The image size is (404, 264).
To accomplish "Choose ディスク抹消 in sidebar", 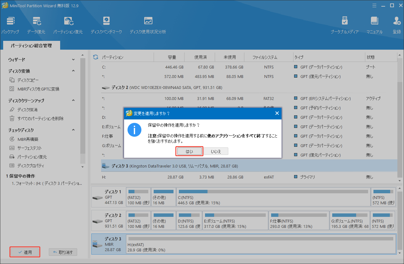I will click(x=23, y=110).
